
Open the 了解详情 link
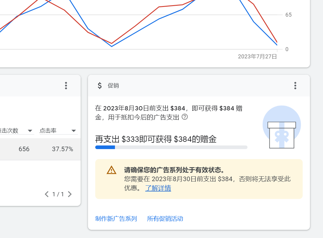click(x=158, y=188)
